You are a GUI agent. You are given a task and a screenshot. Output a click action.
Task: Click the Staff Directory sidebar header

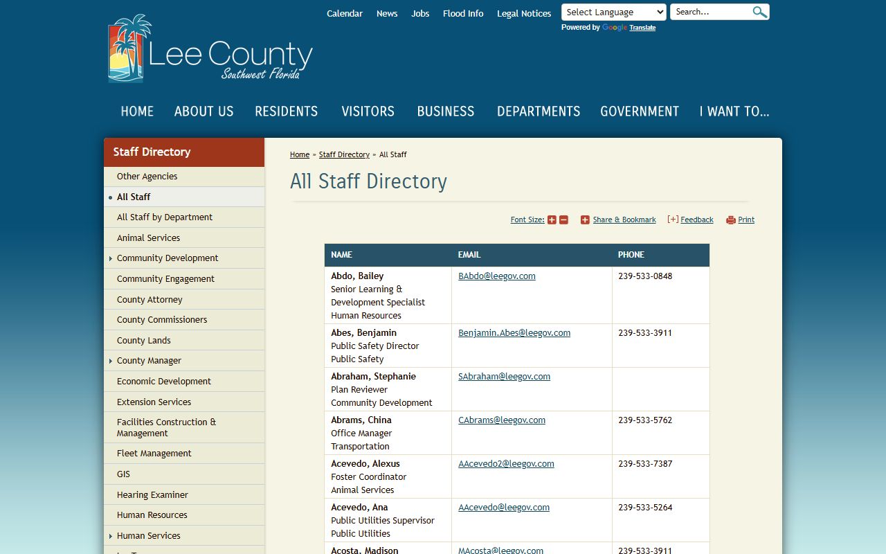pyautogui.click(x=184, y=152)
